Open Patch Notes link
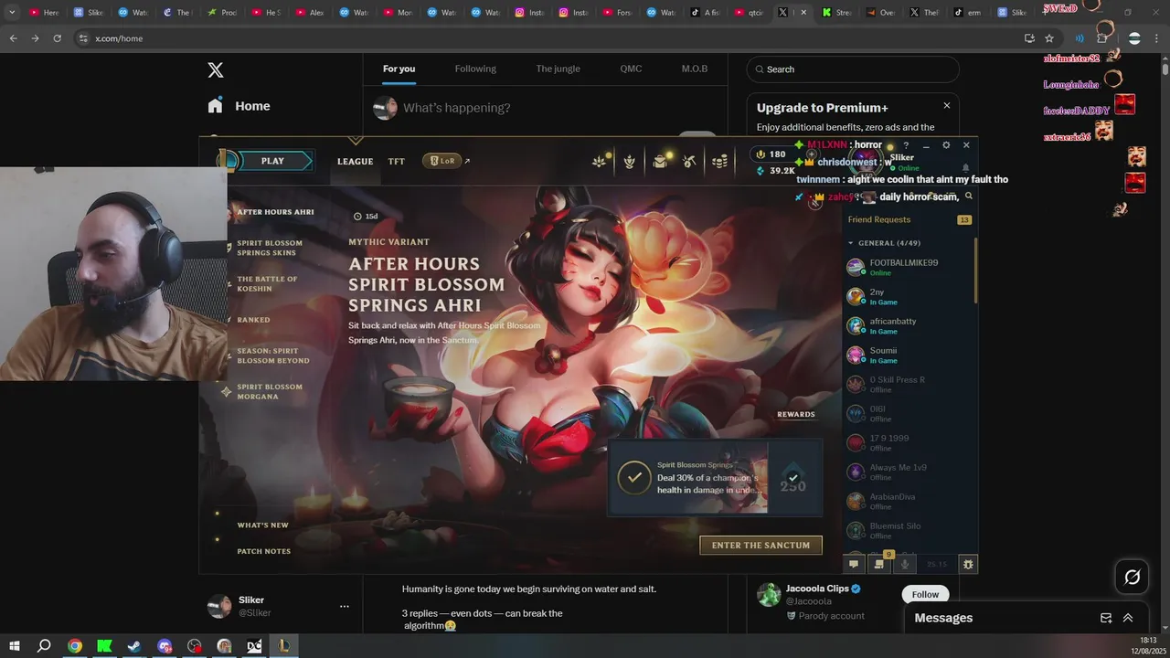1170x658 pixels. tap(263, 551)
